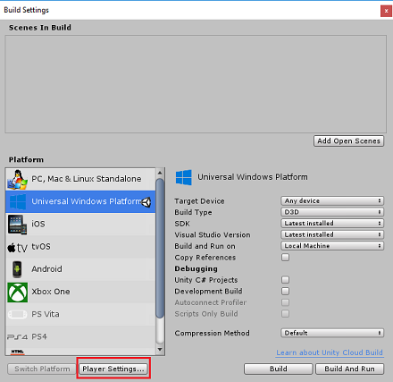Open Player Settings

113,369
